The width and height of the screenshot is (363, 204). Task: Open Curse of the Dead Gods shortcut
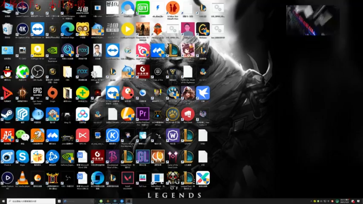point(173,157)
